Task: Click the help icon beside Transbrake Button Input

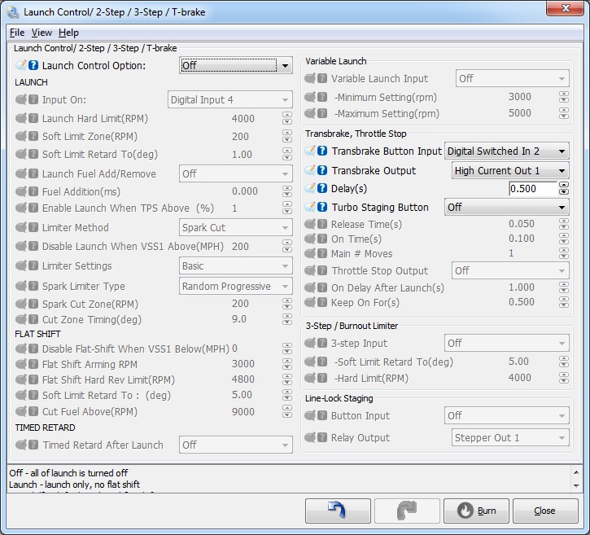Action: pyautogui.click(x=322, y=151)
